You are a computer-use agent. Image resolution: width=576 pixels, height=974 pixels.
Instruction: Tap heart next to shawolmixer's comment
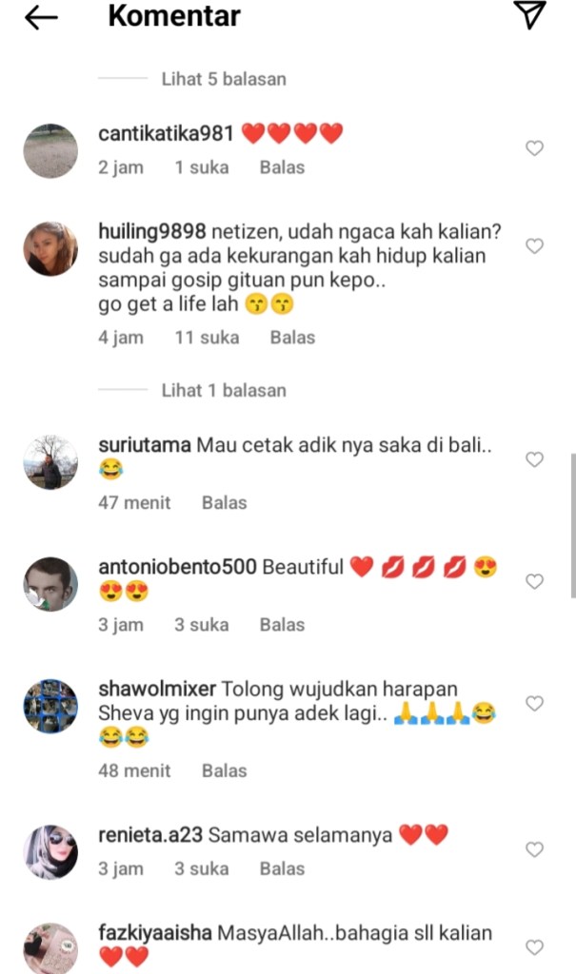(534, 703)
